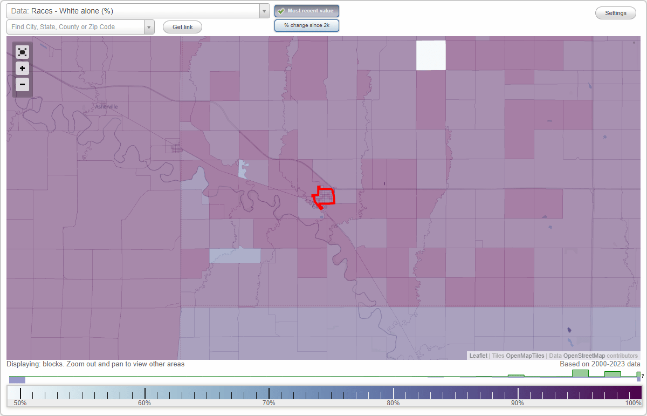Open the help question mark near the histogram
The height and width of the screenshot is (416, 647).
[x=643, y=376]
